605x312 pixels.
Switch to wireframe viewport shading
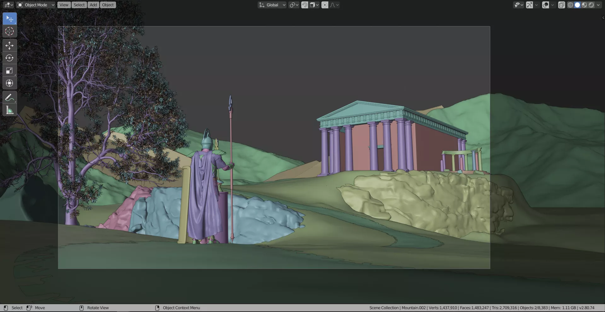pyautogui.click(x=570, y=5)
